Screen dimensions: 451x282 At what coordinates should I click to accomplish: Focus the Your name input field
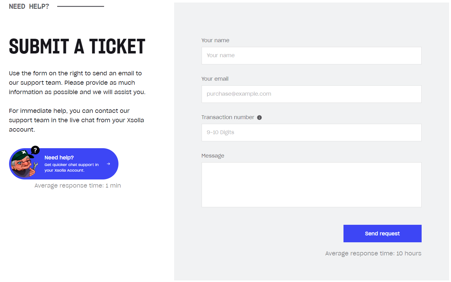(x=311, y=56)
